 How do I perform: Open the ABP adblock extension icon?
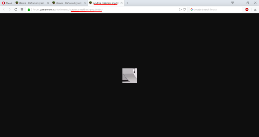(x=247, y=10)
